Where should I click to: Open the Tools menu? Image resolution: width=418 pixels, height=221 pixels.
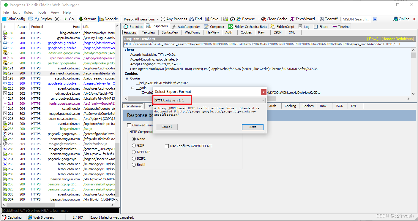coord(42,12)
